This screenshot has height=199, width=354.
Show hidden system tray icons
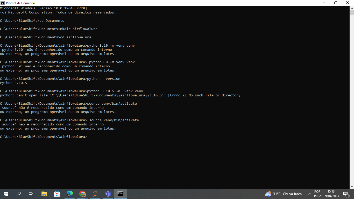309,194
